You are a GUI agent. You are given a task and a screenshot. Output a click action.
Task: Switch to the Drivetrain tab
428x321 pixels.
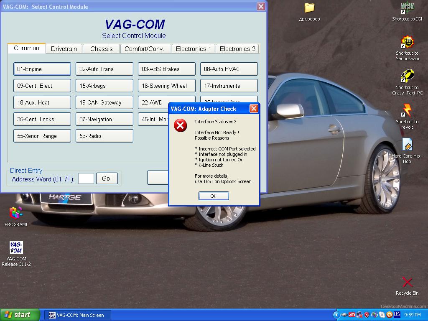[64, 49]
